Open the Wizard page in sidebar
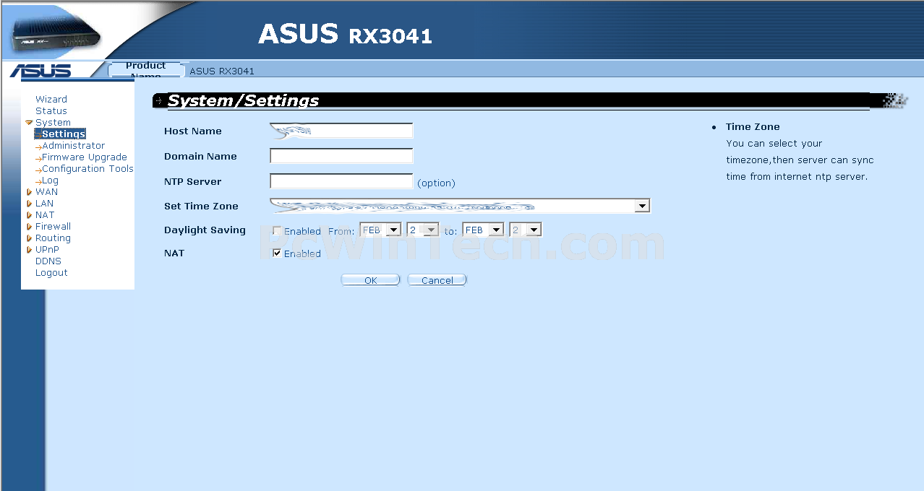The width and height of the screenshot is (924, 491). click(x=51, y=100)
